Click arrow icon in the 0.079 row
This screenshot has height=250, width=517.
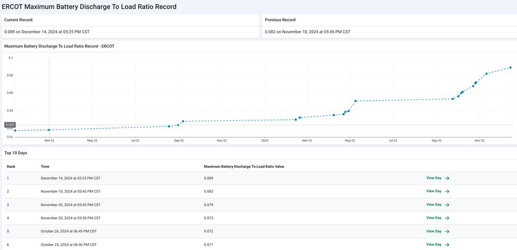(447, 205)
